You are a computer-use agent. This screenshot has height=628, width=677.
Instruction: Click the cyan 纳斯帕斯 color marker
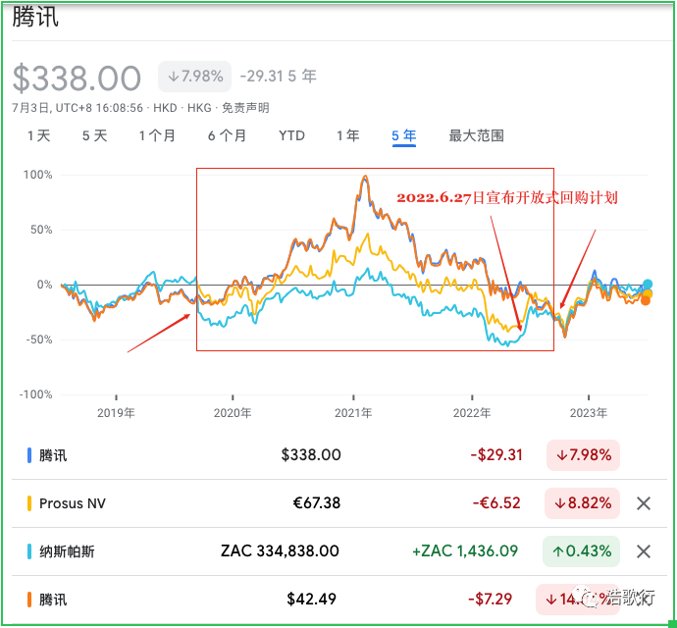coord(29,551)
